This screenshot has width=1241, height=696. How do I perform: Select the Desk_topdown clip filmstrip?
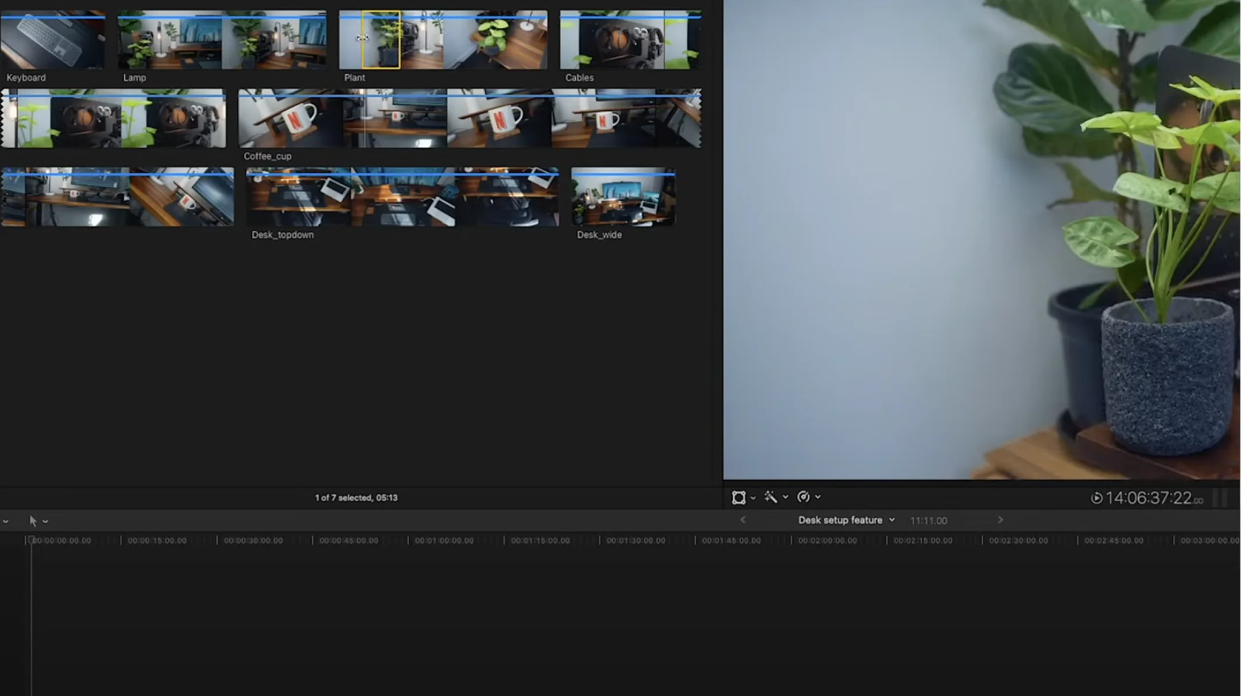[x=402, y=197]
